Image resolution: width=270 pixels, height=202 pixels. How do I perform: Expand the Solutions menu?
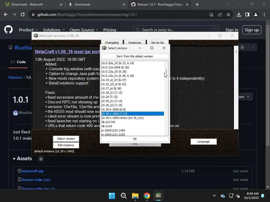tap(54, 30)
